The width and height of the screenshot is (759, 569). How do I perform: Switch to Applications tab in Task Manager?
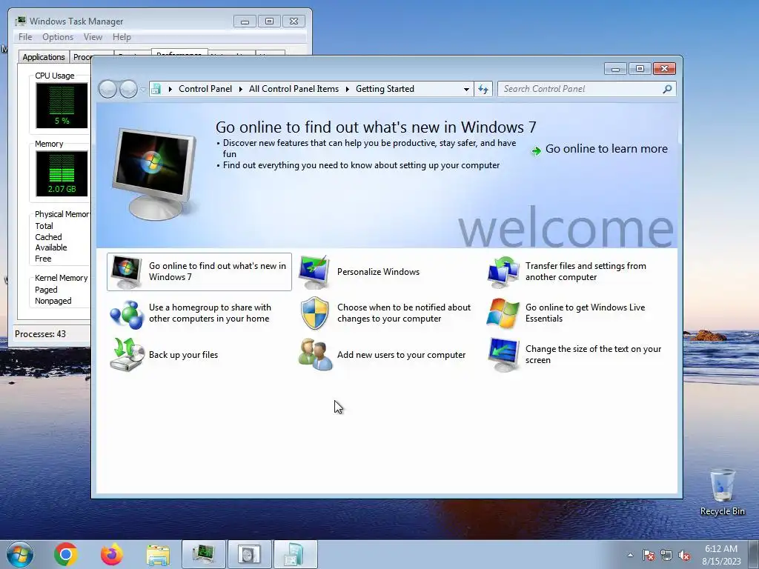[x=44, y=57]
